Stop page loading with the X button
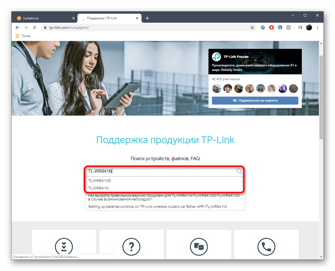This screenshot has width=335, height=271. 35,27
